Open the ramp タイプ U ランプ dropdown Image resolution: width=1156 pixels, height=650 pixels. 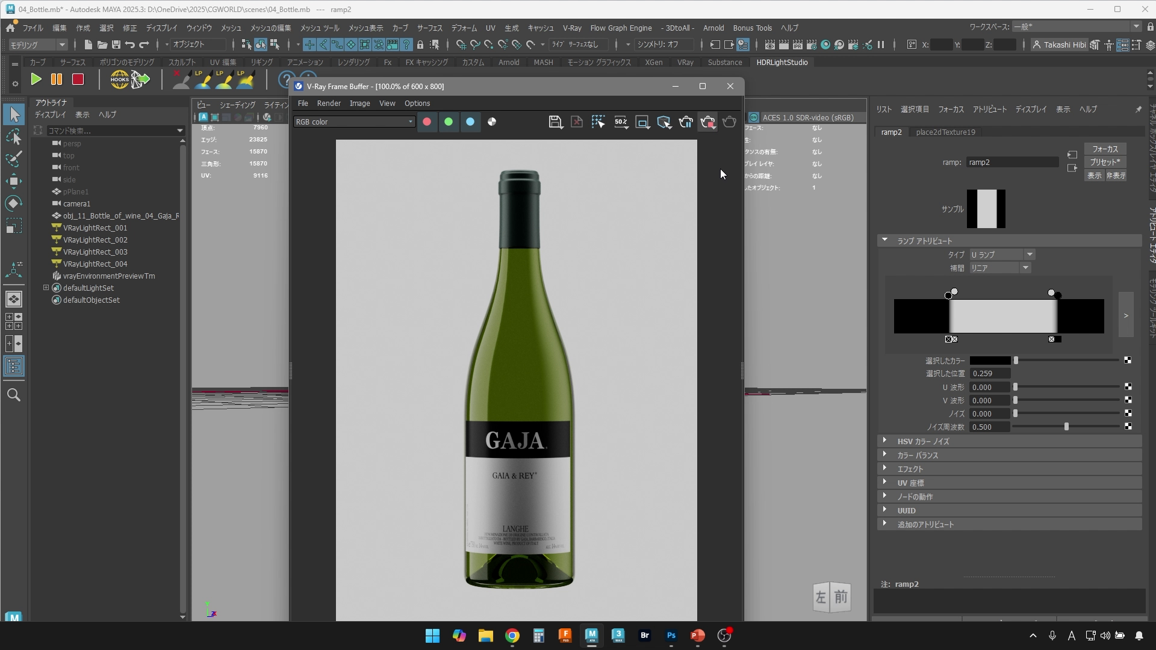1002,255
